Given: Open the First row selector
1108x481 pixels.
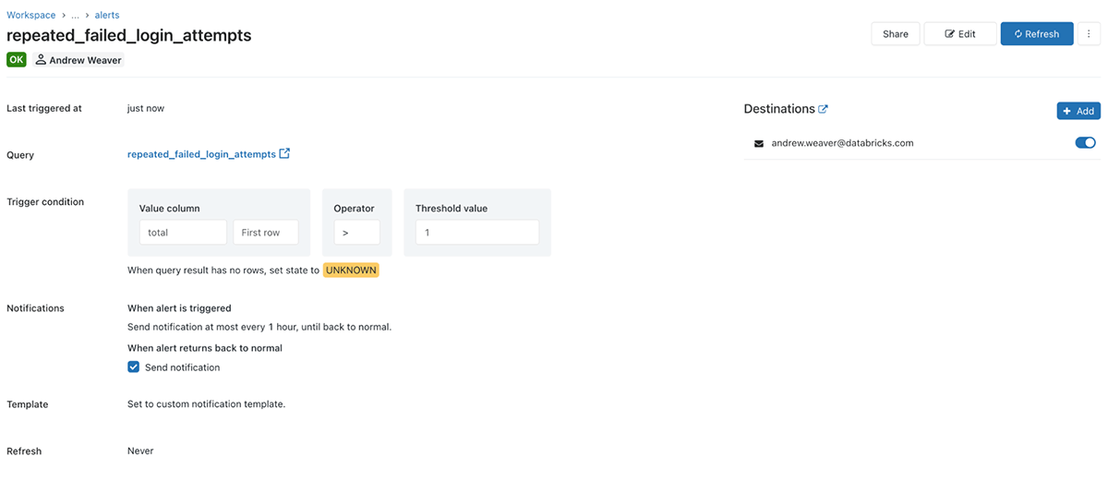Looking at the screenshot, I should [265, 233].
